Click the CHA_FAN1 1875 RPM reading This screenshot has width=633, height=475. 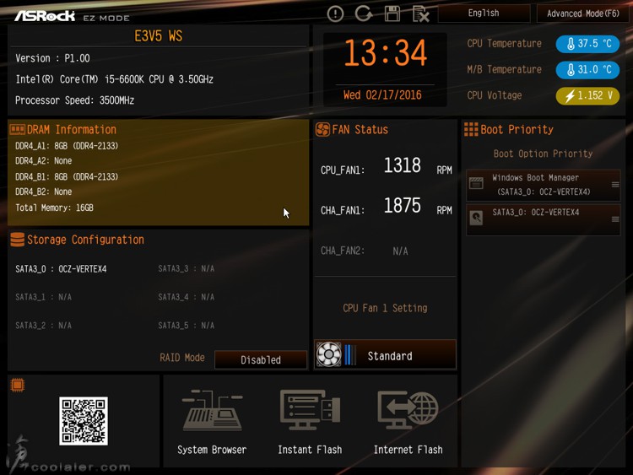386,206
